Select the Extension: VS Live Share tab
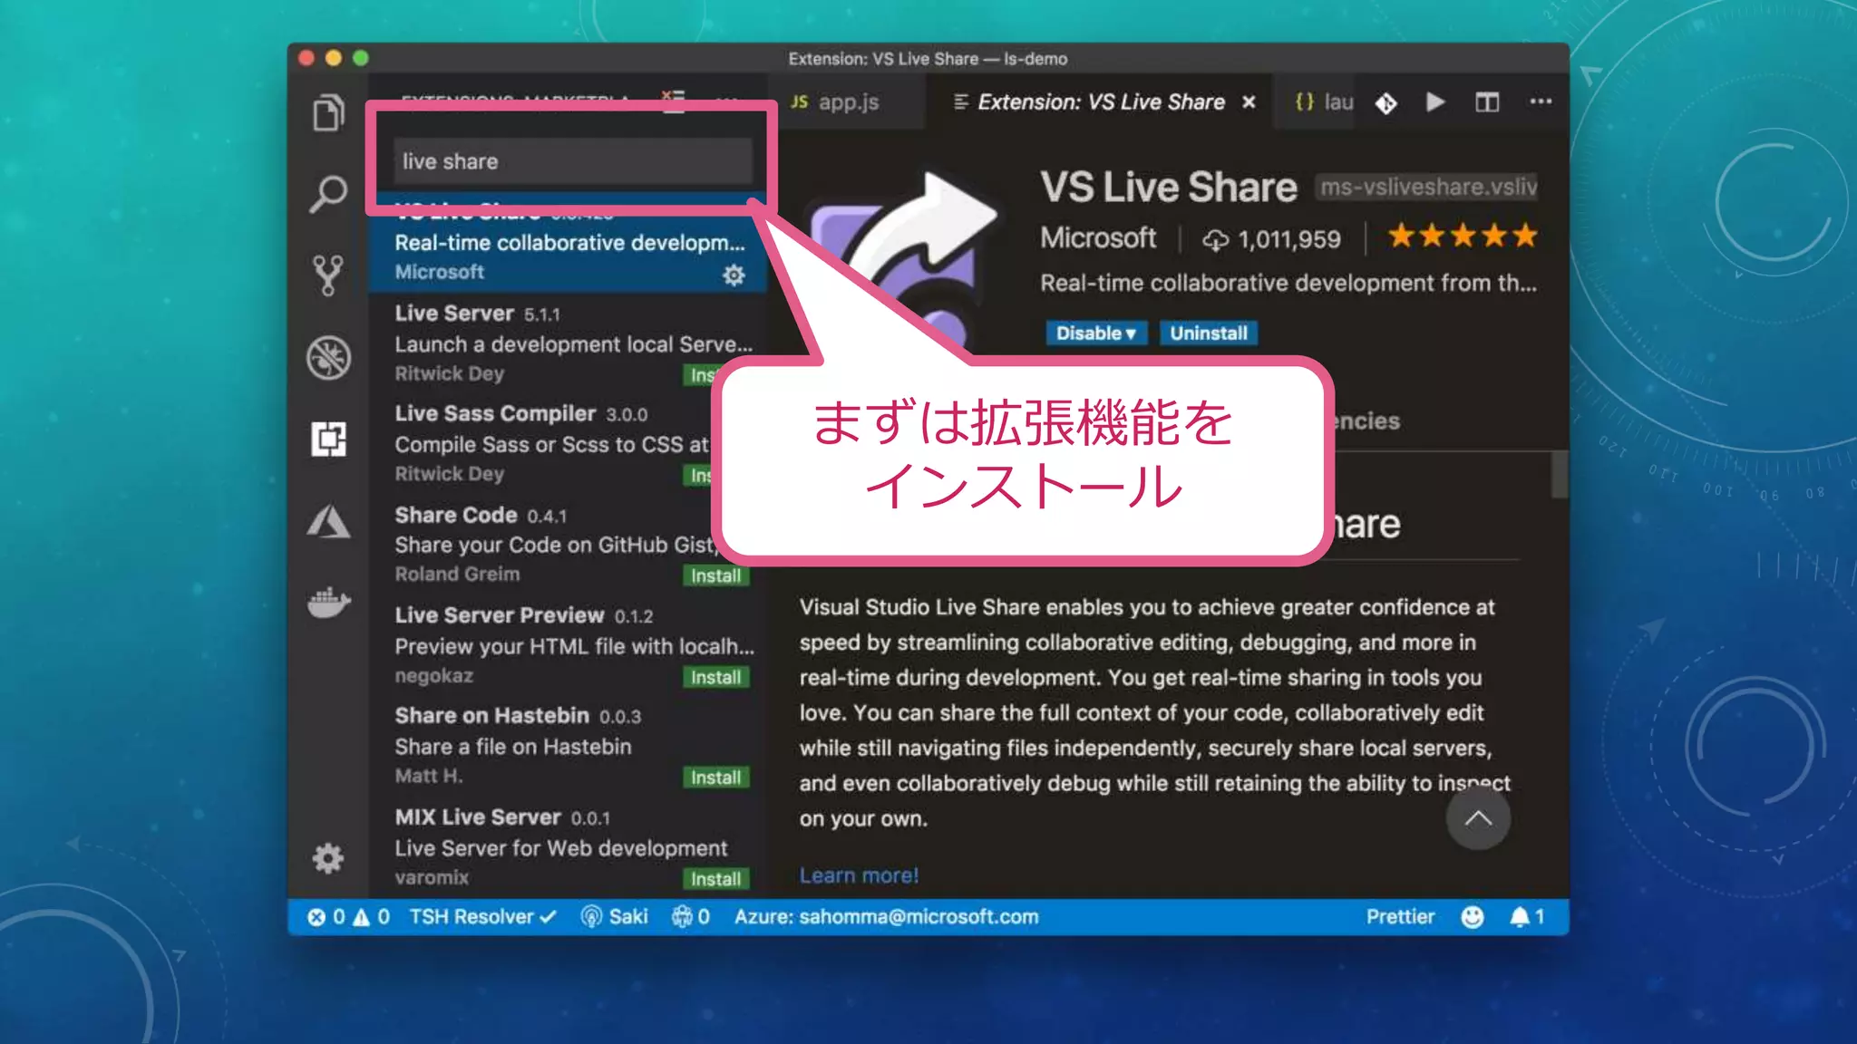Viewport: 1857px width, 1044px height. (1100, 101)
